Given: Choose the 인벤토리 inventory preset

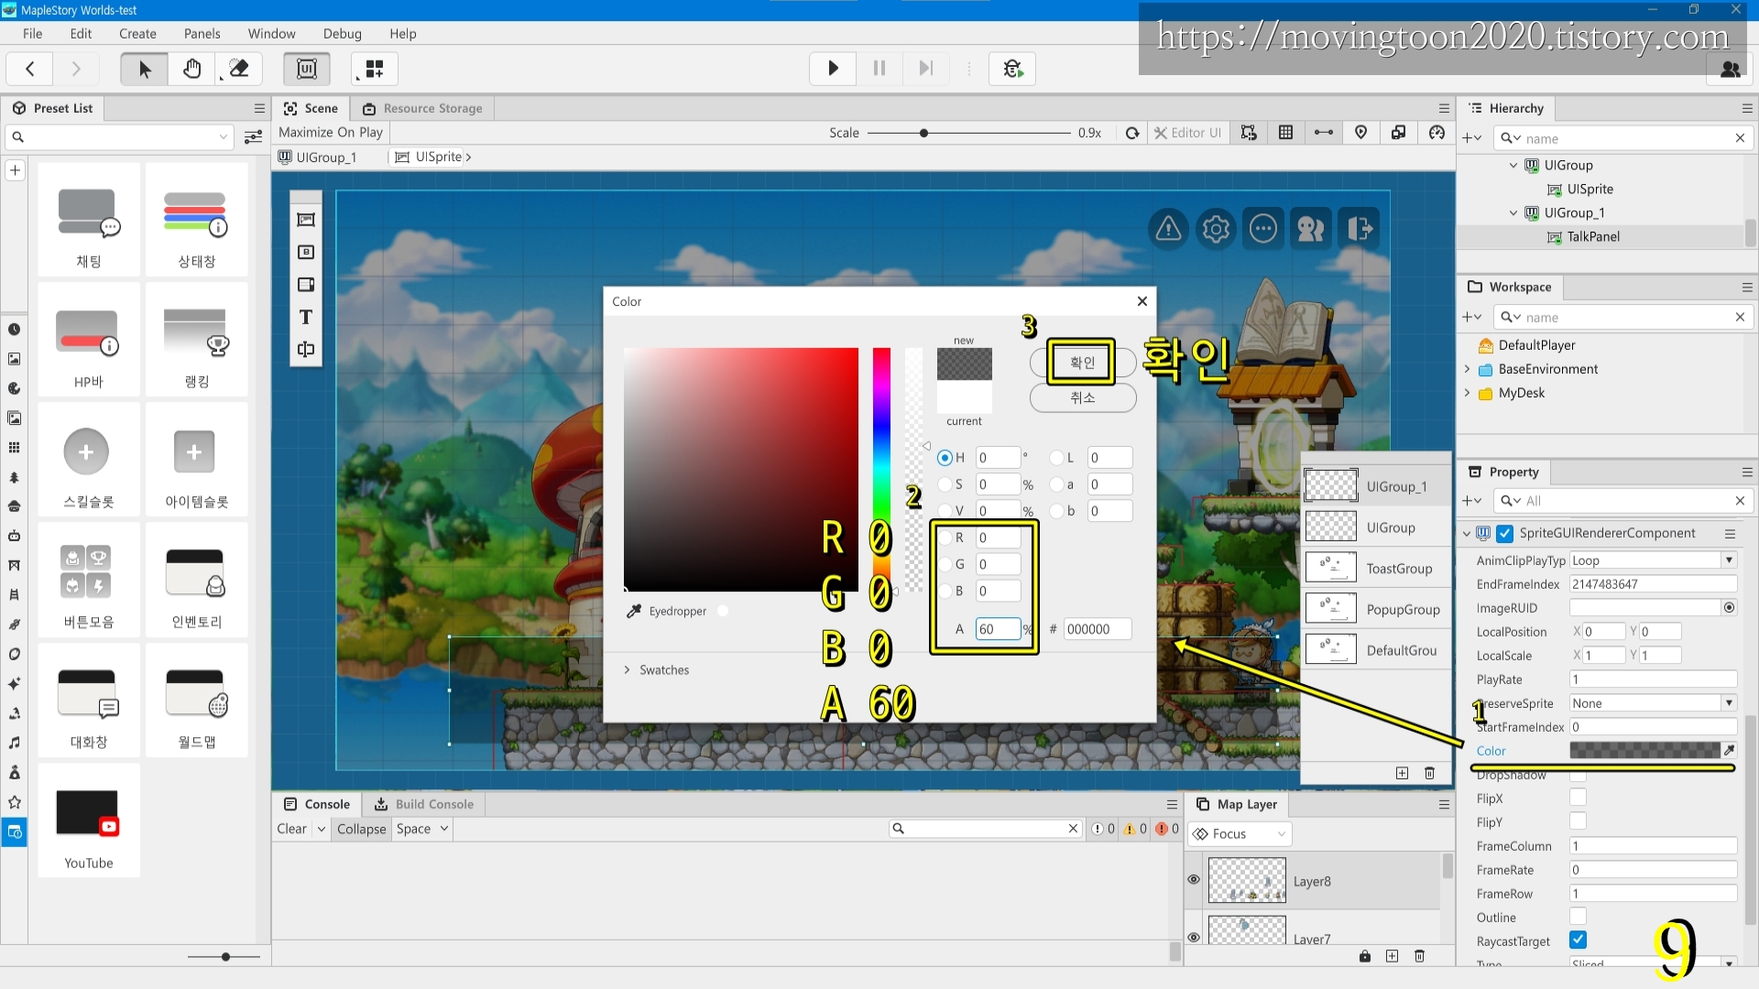Looking at the screenshot, I should (197, 581).
